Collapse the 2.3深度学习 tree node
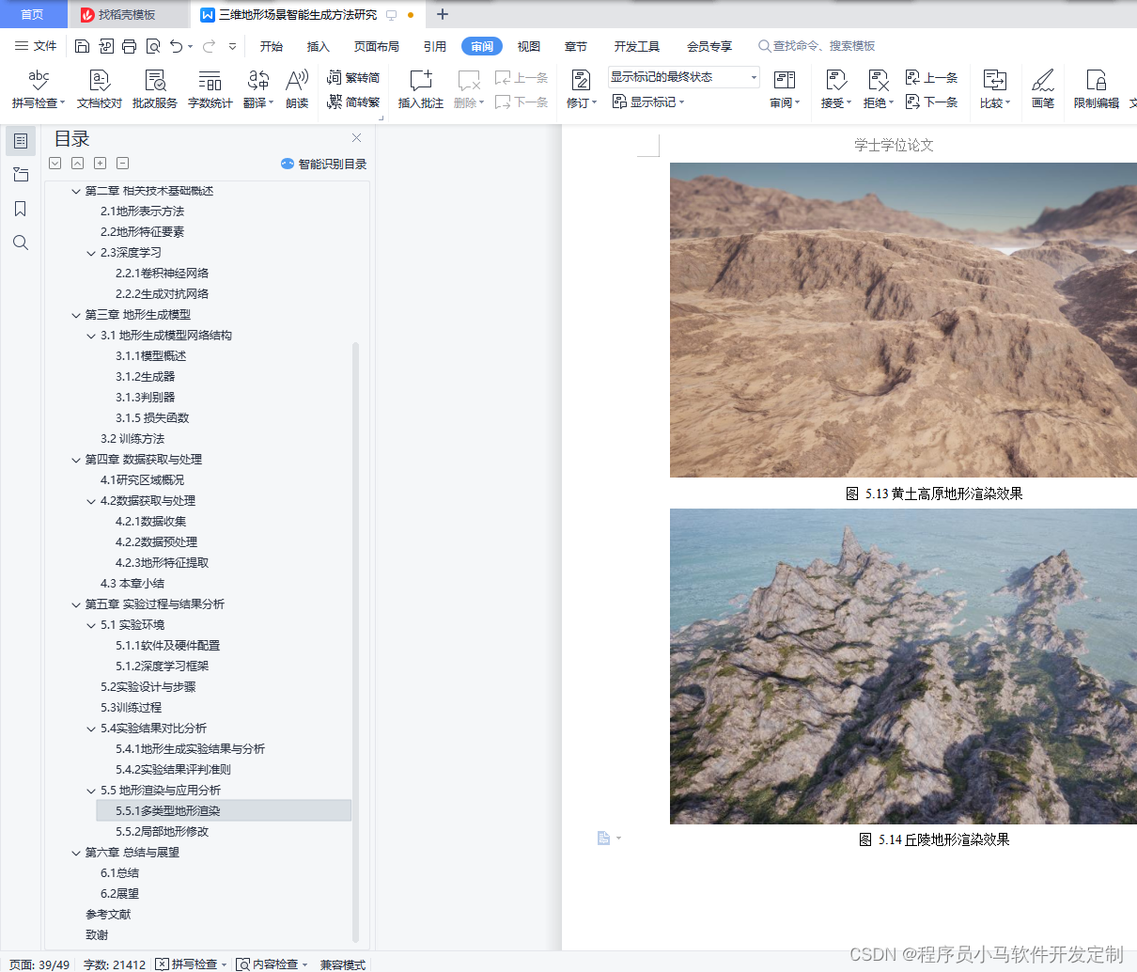This screenshot has height=972, width=1137. pos(91,253)
